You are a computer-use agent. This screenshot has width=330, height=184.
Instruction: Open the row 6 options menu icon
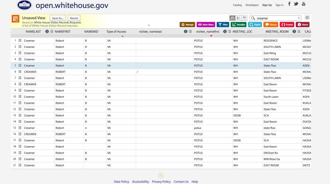click(x=20, y=72)
